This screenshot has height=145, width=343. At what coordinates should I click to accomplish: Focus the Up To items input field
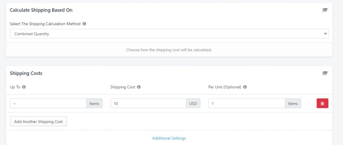[48, 103]
